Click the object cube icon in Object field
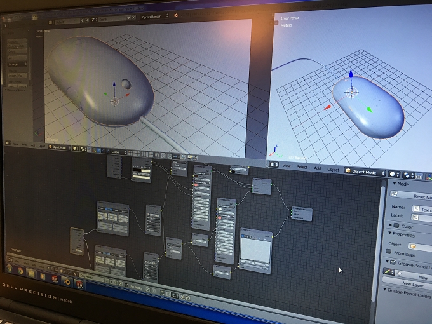Screen dimensions: 432x324 tap(413, 246)
